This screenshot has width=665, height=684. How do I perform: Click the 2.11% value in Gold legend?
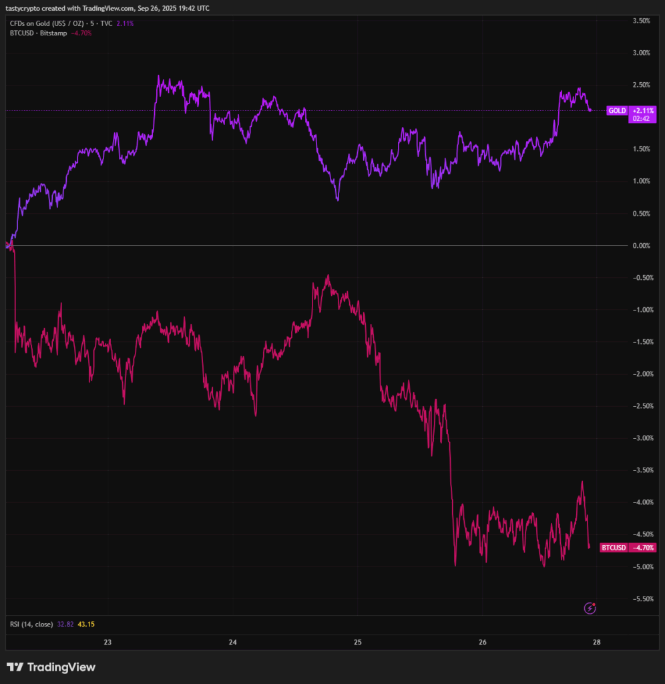(125, 23)
